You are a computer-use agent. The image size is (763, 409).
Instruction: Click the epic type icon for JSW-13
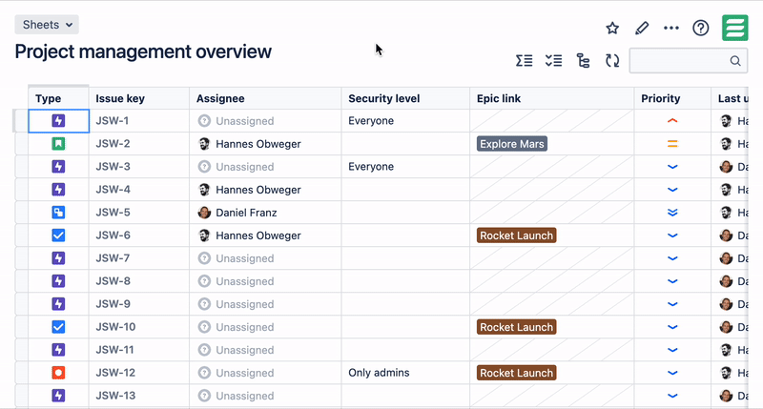coord(58,396)
